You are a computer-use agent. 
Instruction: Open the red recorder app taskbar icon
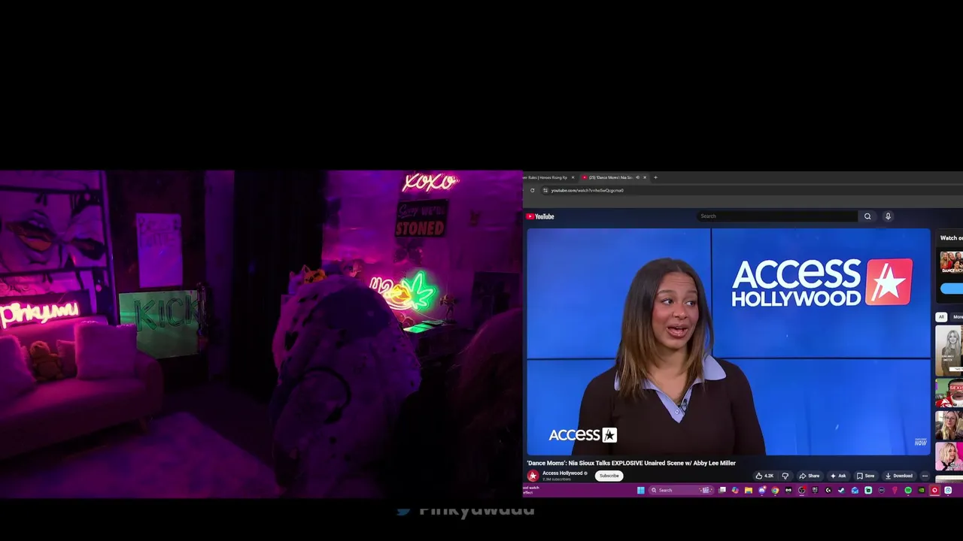[934, 490]
